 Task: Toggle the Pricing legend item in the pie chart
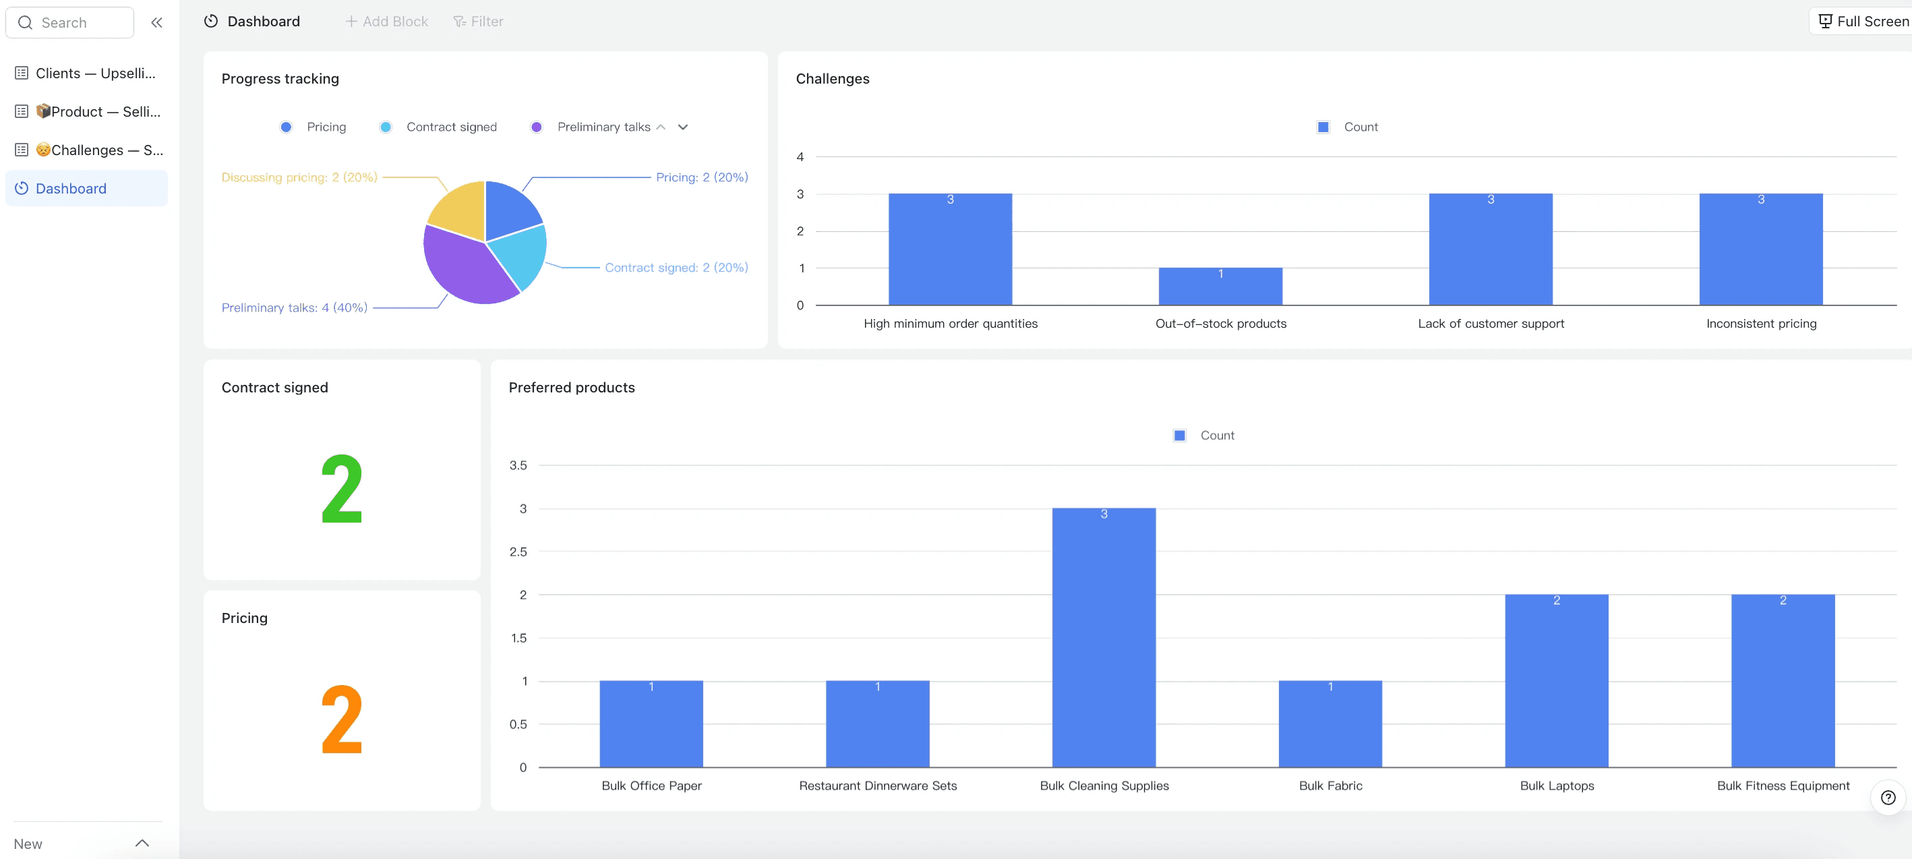[x=313, y=127]
